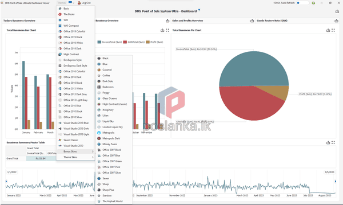The image size is (343, 205).
Task: Click the green refresh status icon
Action: point(313,3)
